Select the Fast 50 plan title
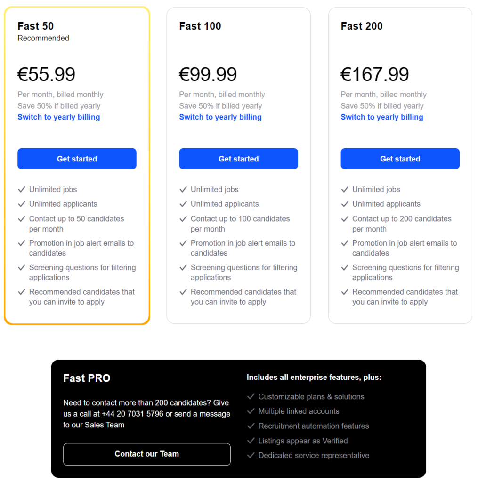Viewport: 478px width, 482px height. point(36,26)
